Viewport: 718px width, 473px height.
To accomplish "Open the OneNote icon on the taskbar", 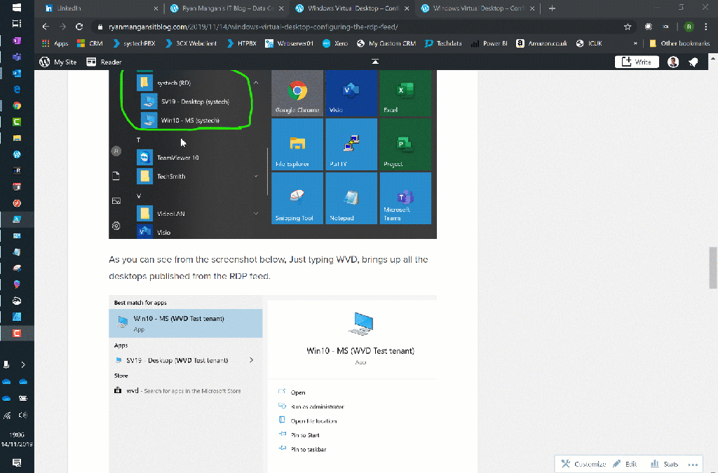I will [17, 41].
